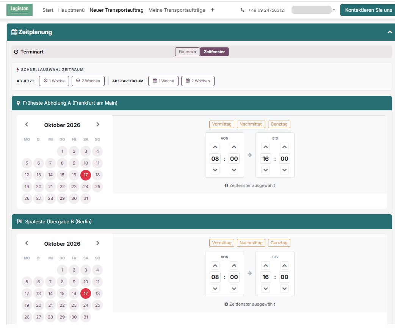
Task: Click BIS hour field for Übergabe B
Action: pos(265,277)
